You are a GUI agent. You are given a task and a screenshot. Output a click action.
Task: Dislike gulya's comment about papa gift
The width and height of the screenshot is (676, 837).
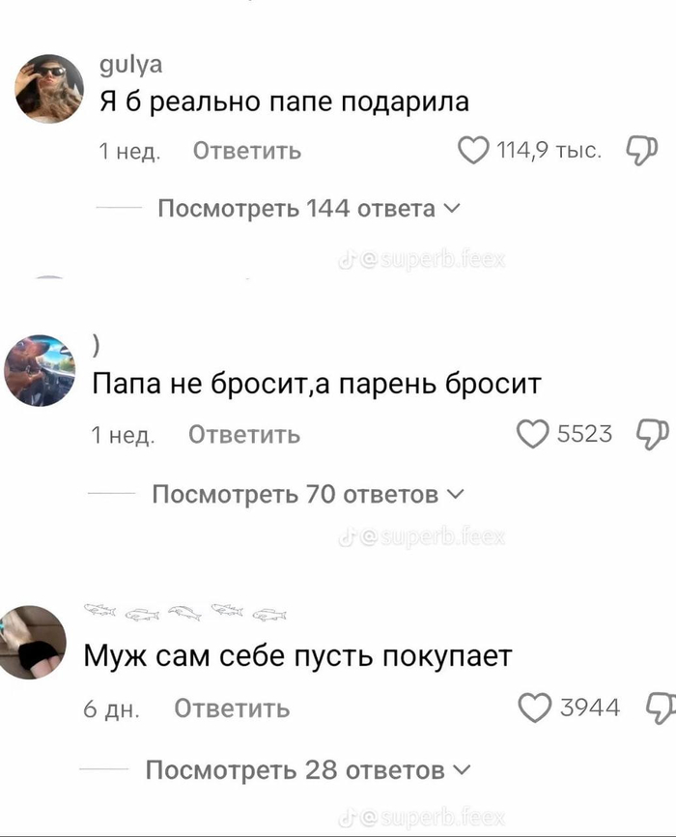pos(641,151)
